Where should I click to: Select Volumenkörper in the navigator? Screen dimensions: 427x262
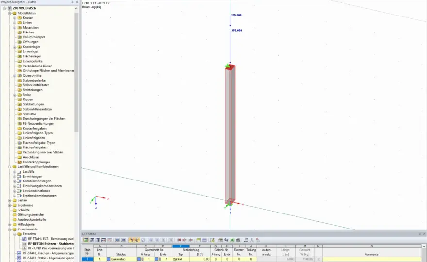click(34, 37)
